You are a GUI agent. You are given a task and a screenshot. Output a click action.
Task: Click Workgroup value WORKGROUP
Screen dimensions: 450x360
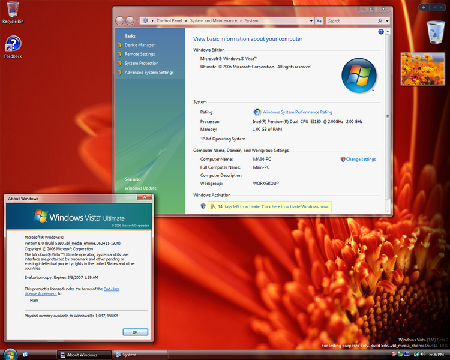point(266,184)
